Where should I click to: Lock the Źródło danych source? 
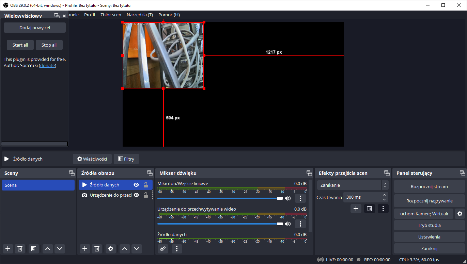click(146, 185)
